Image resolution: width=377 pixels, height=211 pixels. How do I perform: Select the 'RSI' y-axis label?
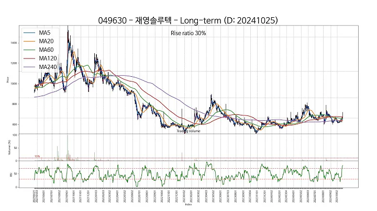(x=11, y=175)
